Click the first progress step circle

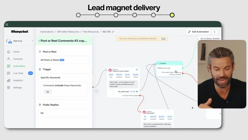[x=78, y=15]
